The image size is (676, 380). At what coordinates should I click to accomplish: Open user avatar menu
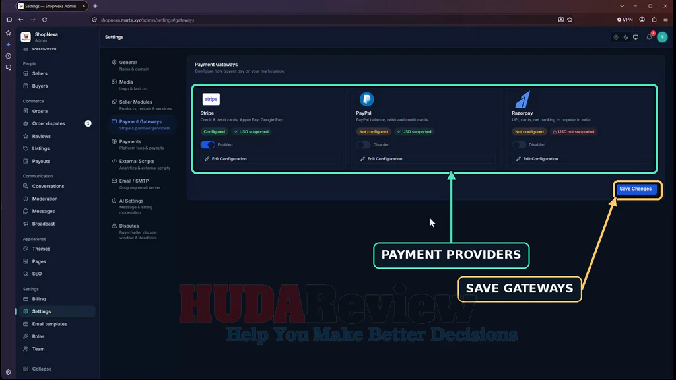[662, 37]
